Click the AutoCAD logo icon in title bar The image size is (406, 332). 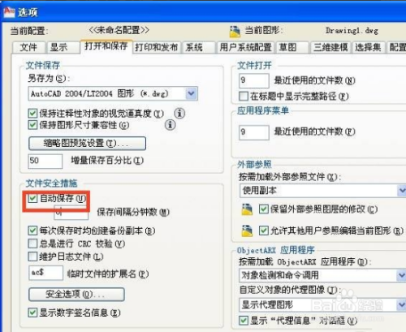pos(9,12)
